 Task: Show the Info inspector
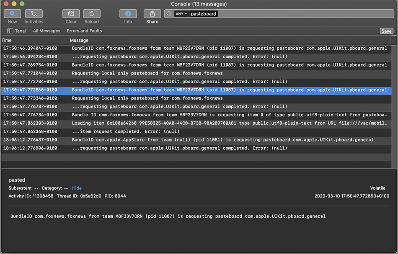click(x=128, y=14)
